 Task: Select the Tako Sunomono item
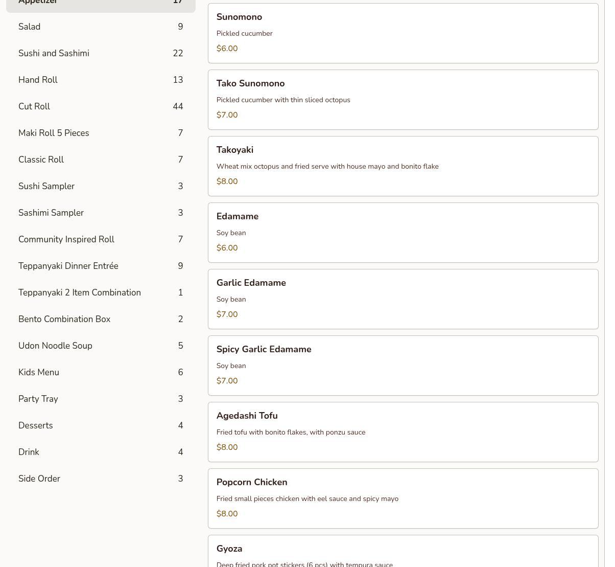(403, 100)
